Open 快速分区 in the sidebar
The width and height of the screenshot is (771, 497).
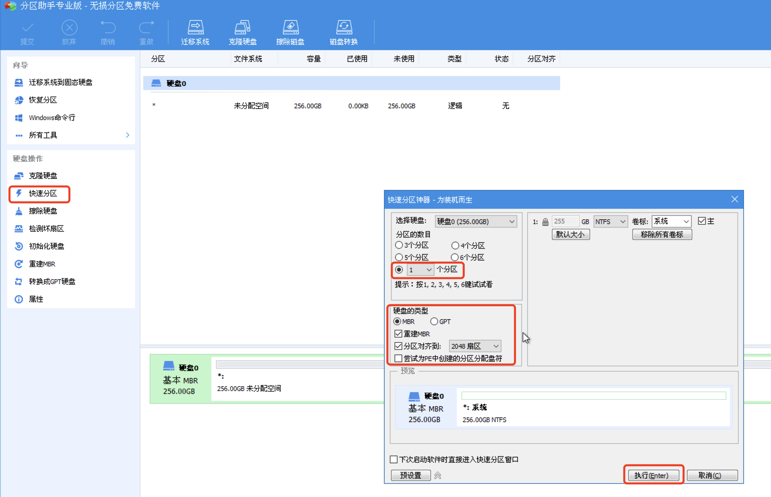tap(43, 193)
